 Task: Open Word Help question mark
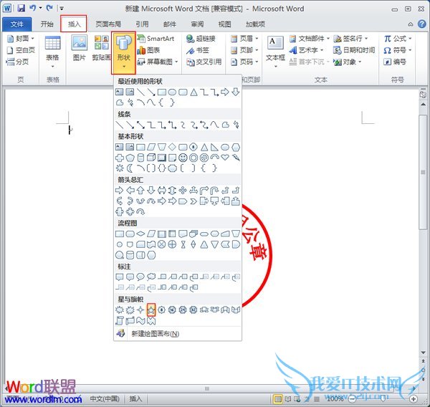point(422,24)
